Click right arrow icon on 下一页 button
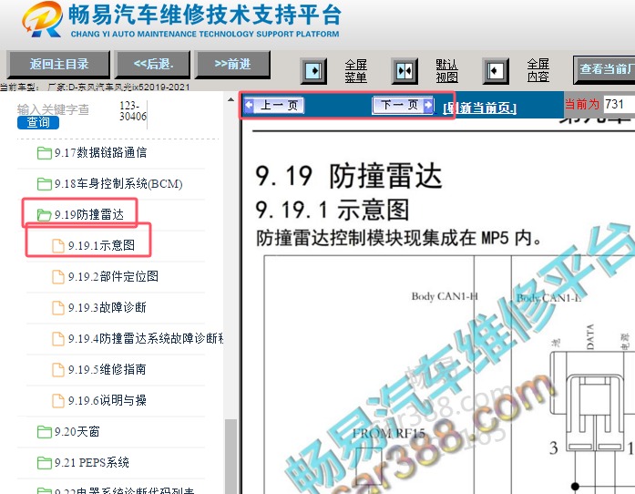 [428, 105]
